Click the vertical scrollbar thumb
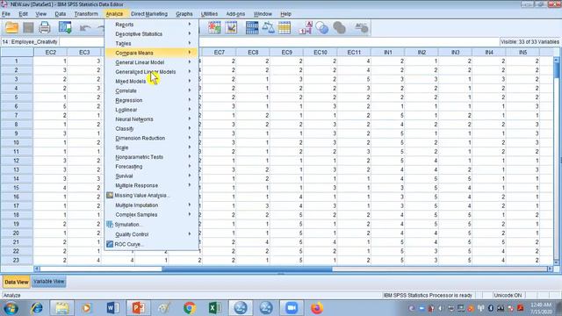This screenshot has height=316, width=562. tap(557, 70)
